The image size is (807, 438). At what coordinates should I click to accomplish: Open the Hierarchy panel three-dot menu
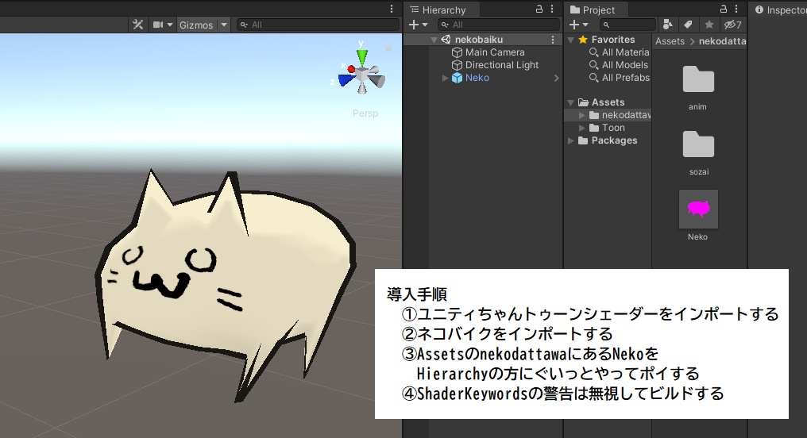click(552, 9)
